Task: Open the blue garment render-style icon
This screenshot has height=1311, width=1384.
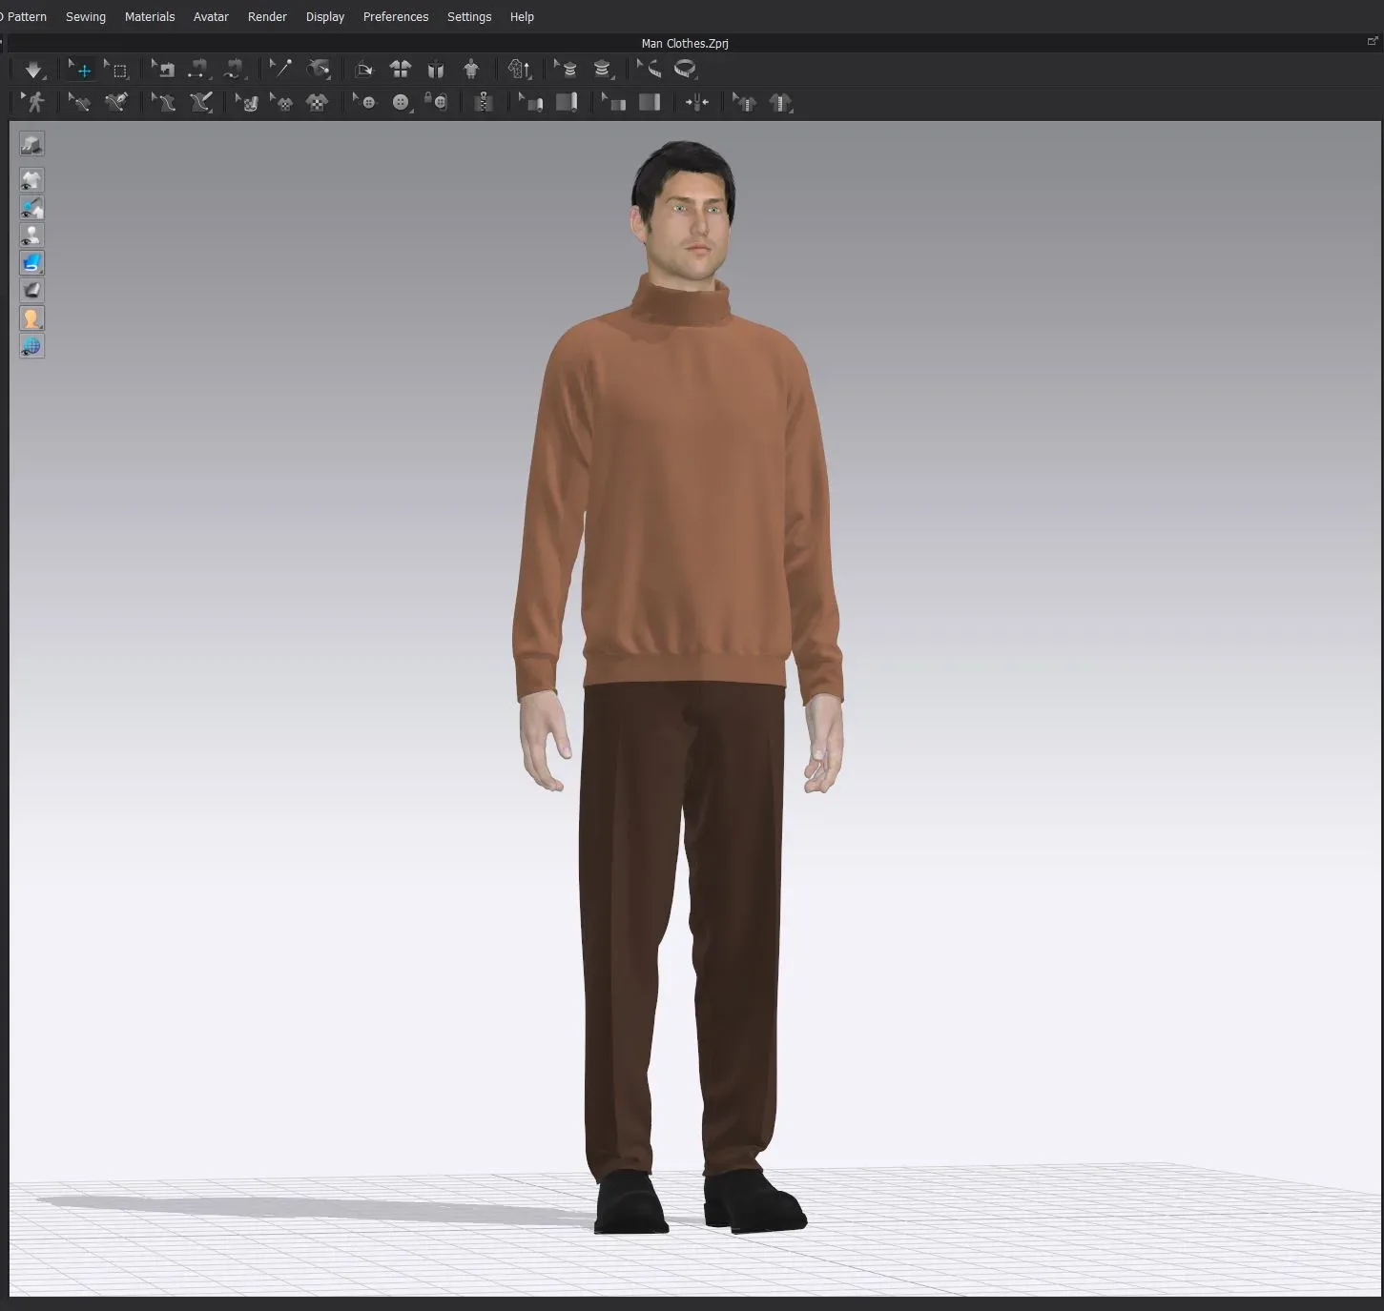Action: click(x=31, y=263)
